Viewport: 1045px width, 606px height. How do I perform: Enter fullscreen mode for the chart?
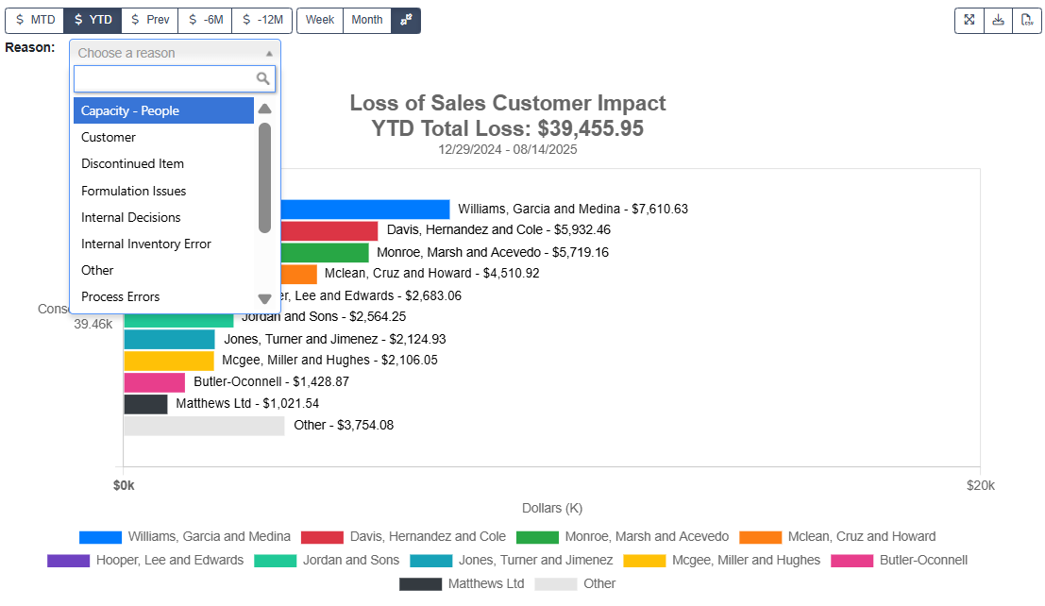(x=969, y=20)
